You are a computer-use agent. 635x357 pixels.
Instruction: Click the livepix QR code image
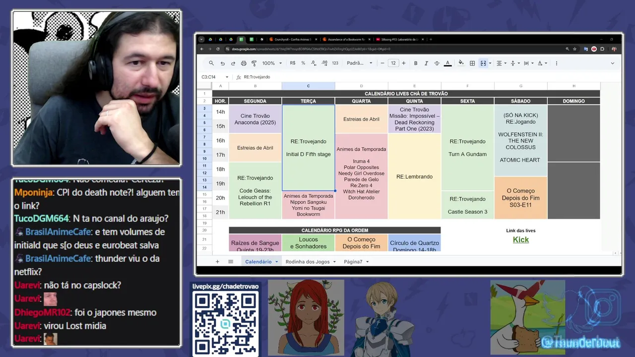pyautogui.click(x=226, y=323)
